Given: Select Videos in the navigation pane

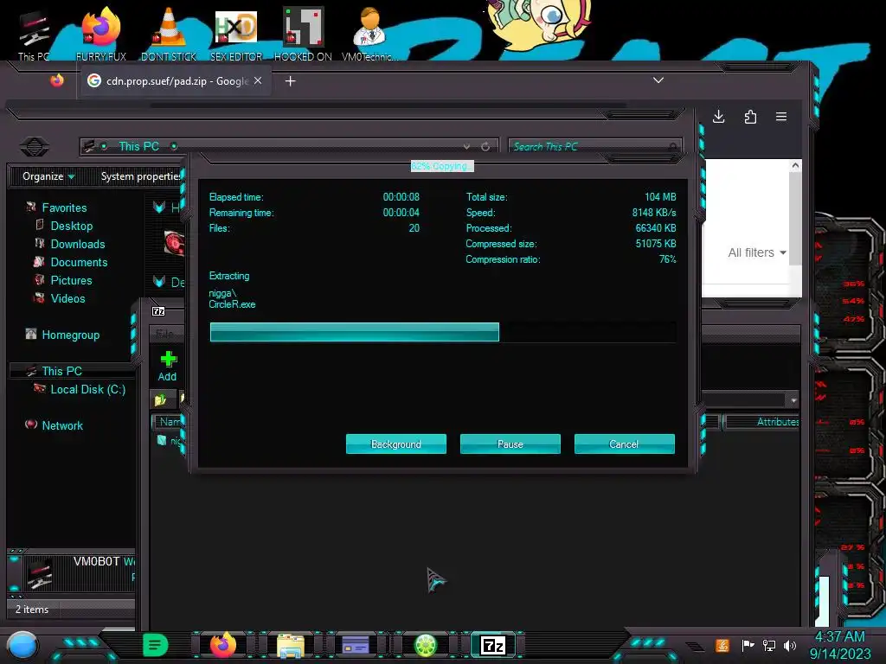Looking at the screenshot, I should pos(67,298).
